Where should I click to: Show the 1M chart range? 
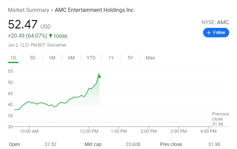click(x=52, y=58)
